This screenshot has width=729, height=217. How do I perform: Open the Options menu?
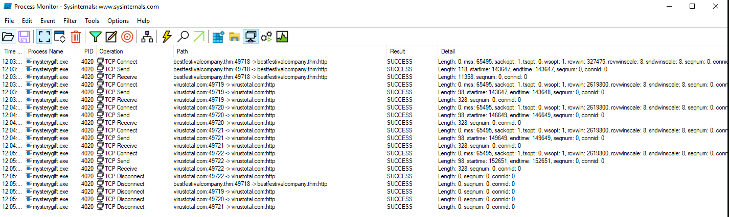tap(118, 21)
